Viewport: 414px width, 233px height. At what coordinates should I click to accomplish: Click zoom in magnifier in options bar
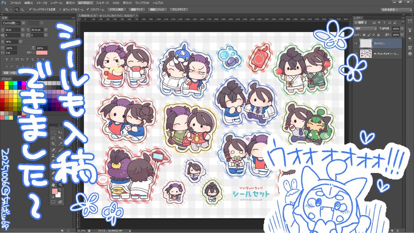(x=17, y=10)
